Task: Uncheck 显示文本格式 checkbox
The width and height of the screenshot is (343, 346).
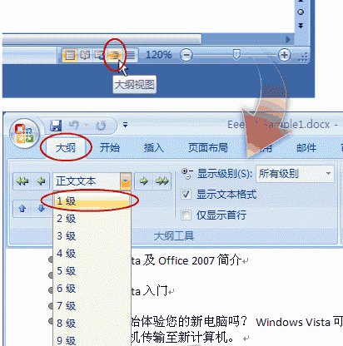Action: [x=186, y=194]
